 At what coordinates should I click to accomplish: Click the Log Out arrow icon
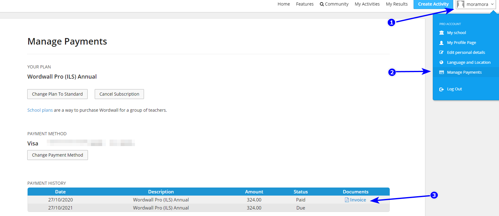pos(441,89)
